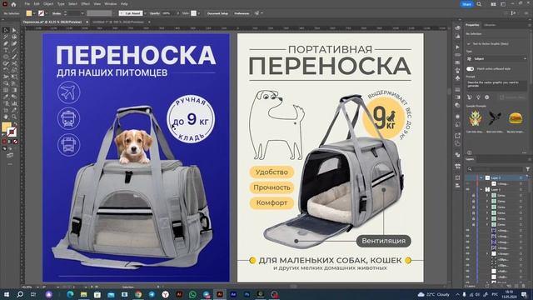Click the Home icon in top bar
The image size is (533, 300).
pyautogui.click(x=13, y=4)
